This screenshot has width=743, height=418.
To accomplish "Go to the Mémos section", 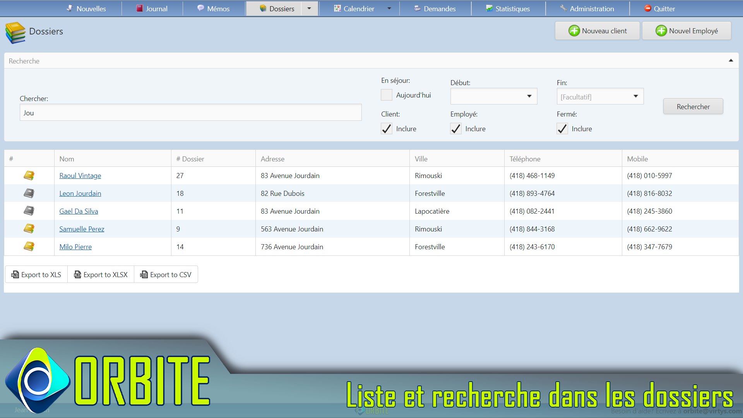I will (x=213, y=9).
